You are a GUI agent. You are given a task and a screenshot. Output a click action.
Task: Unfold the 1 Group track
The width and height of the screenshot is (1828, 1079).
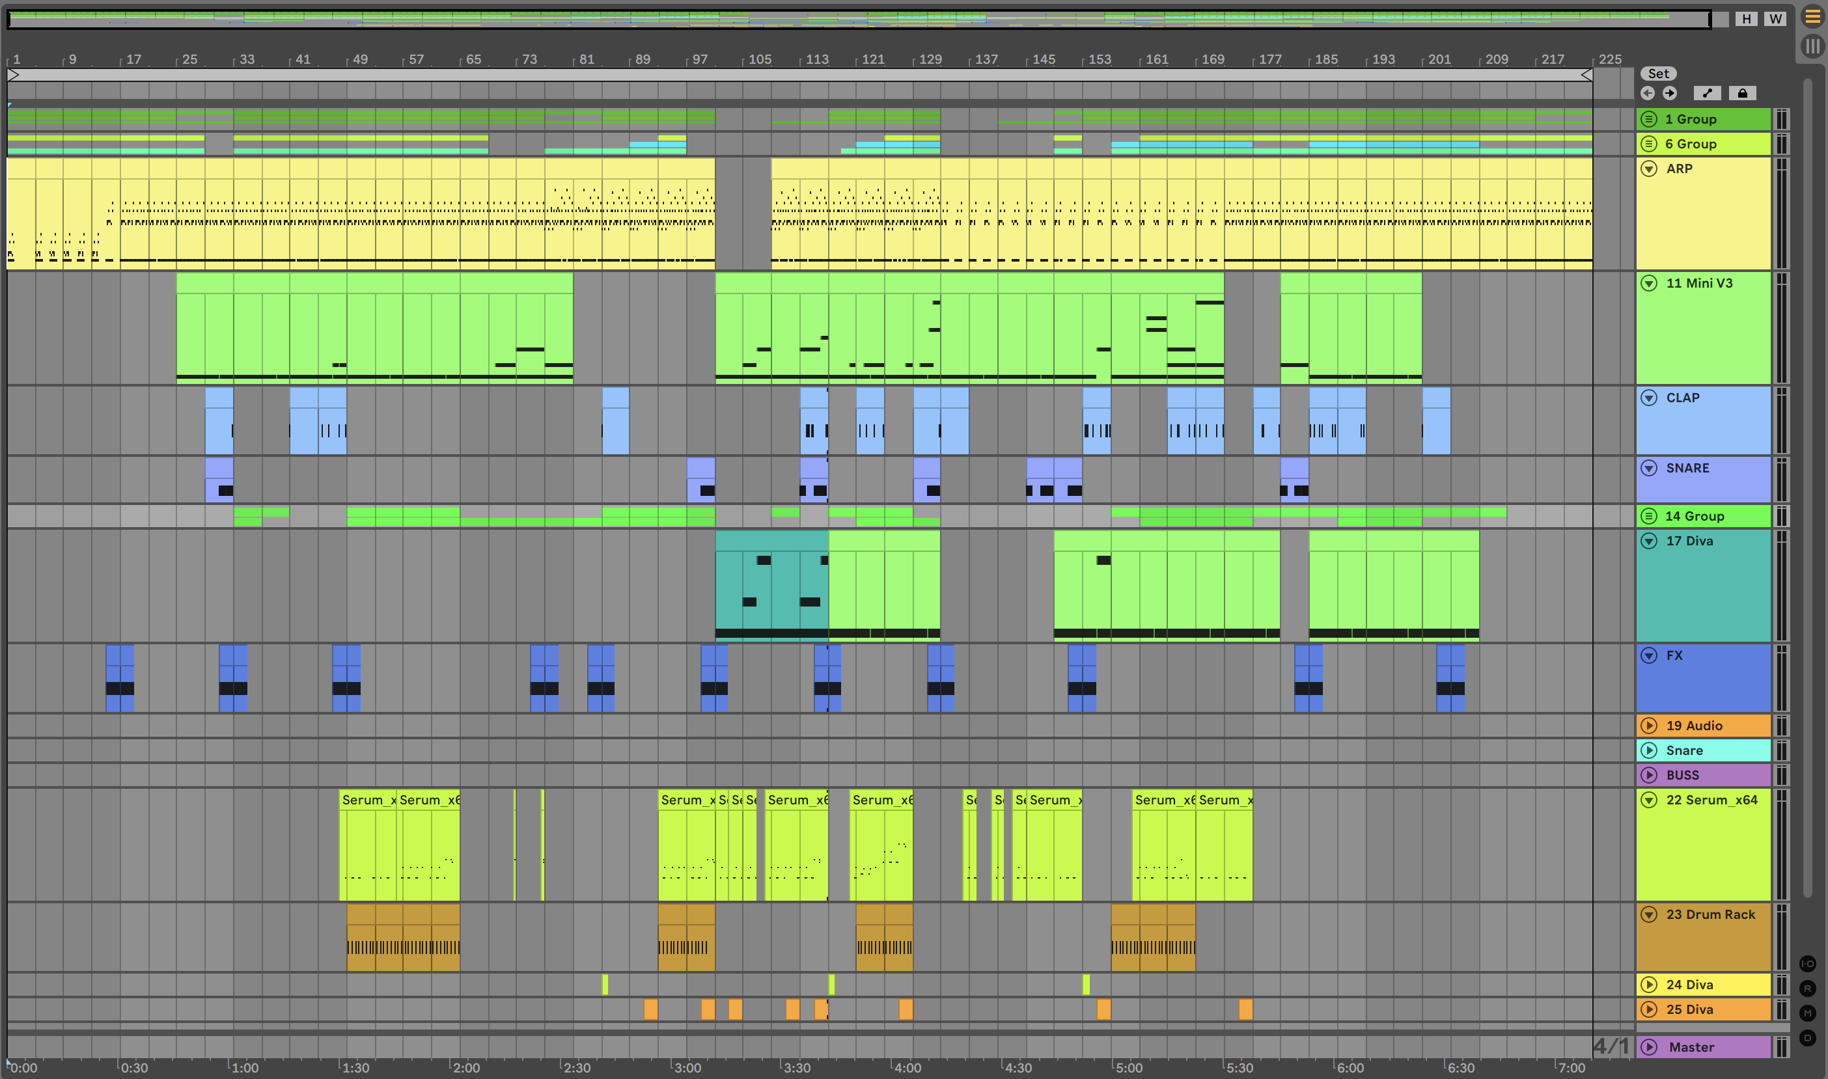point(1649,119)
